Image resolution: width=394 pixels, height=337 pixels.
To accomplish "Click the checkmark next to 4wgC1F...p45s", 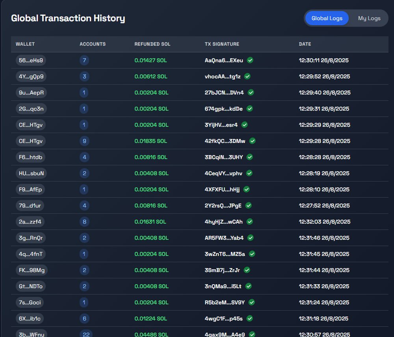I will 249,318.
